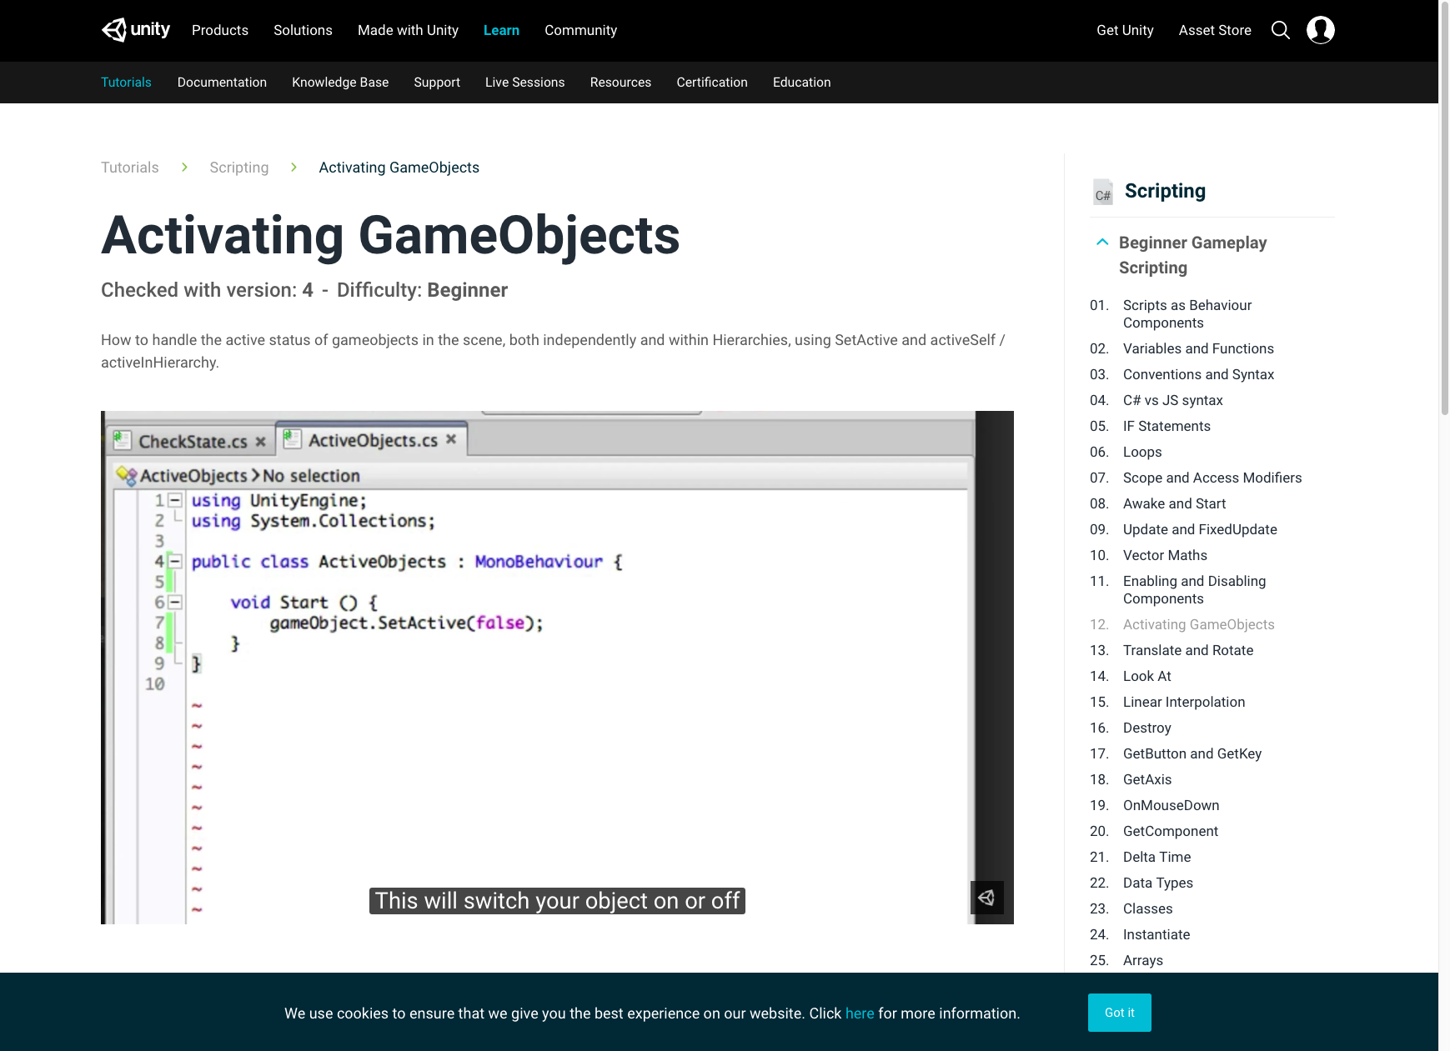Viewport: 1450px width, 1051px height.
Task: Open the Certification tab
Action: [712, 82]
